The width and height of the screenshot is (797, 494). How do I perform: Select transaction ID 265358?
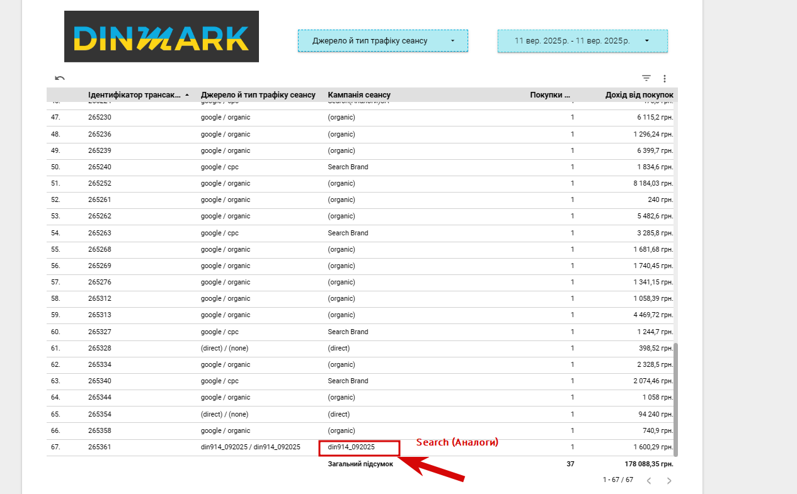[x=100, y=430]
